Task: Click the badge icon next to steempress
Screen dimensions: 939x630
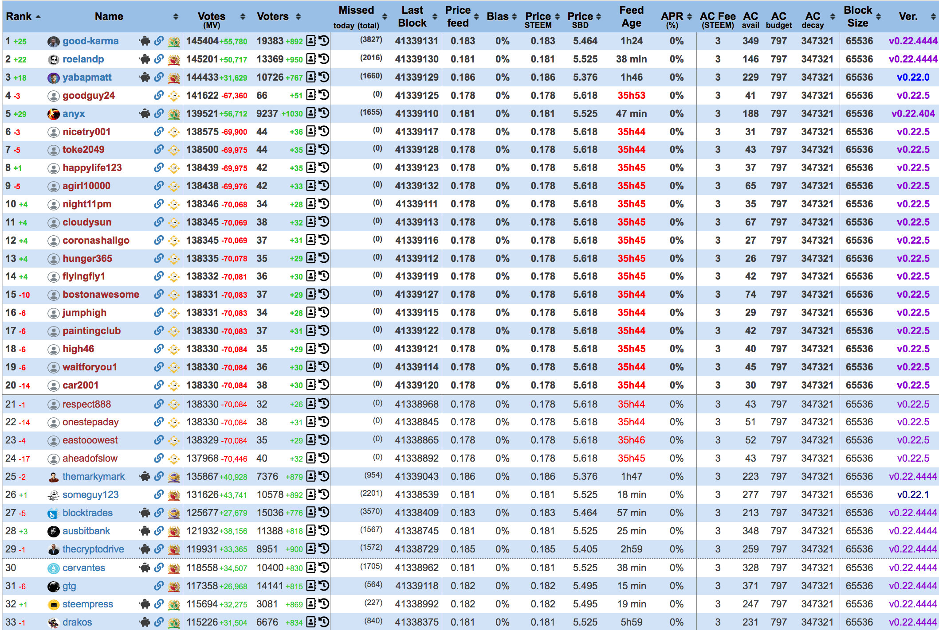Action: [x=174, y=604]
